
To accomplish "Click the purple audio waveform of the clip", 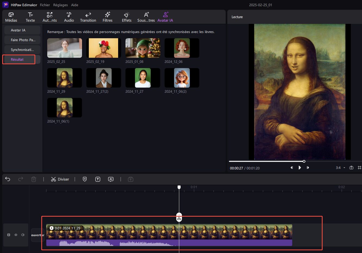I will [169, 243].
